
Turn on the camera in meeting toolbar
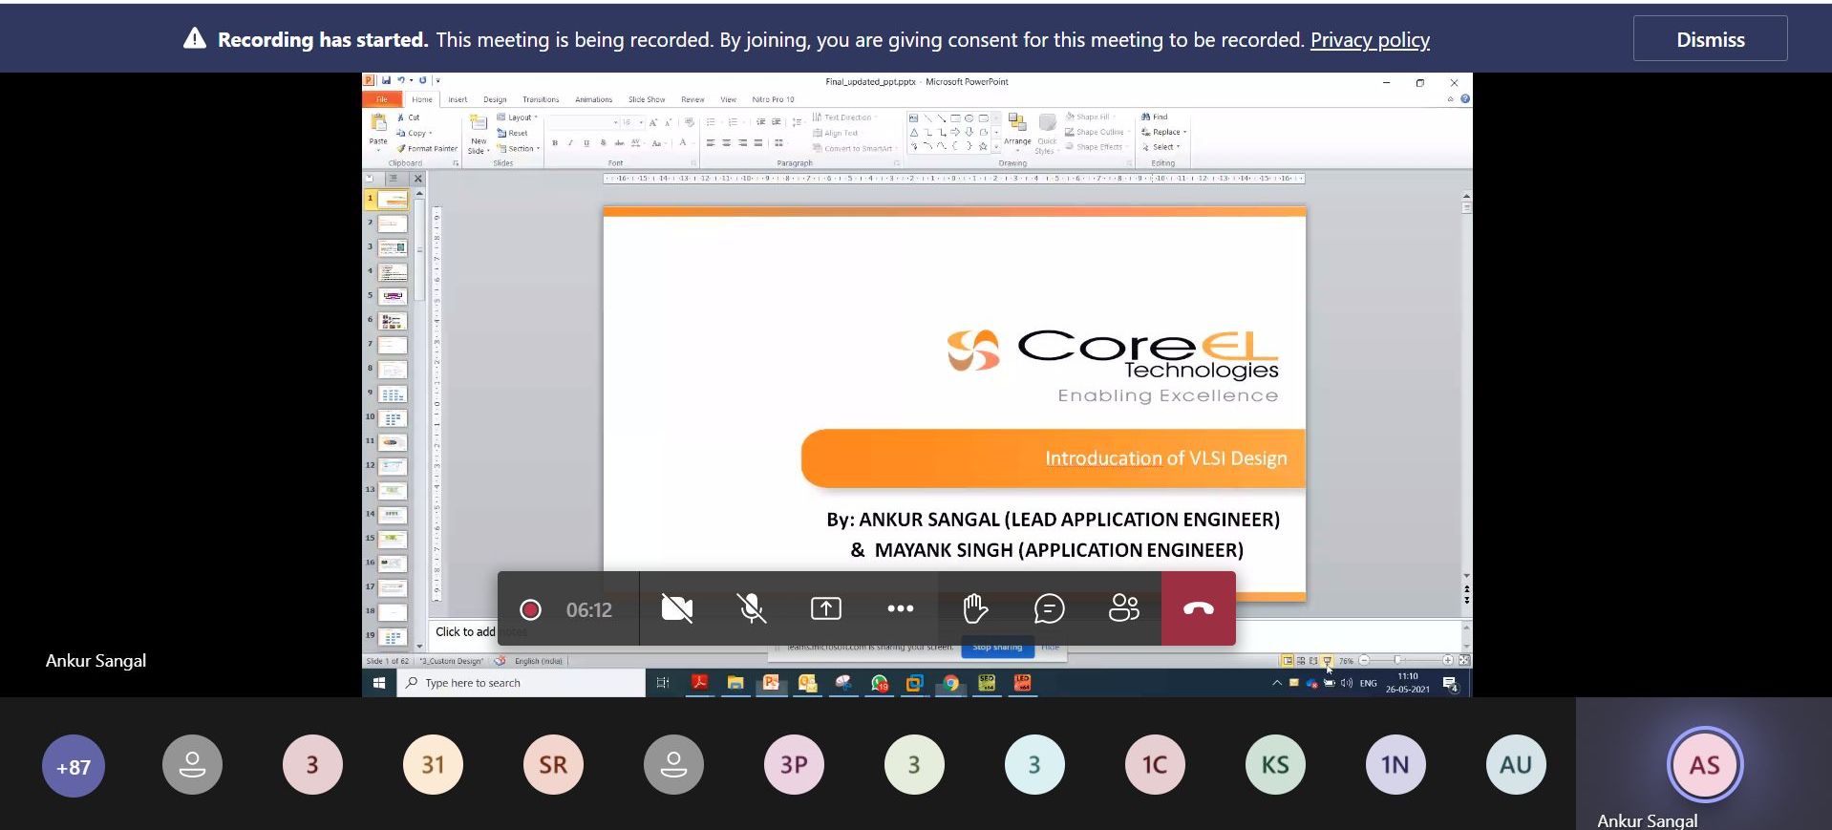pyautogui.click(x=676, y=608)
